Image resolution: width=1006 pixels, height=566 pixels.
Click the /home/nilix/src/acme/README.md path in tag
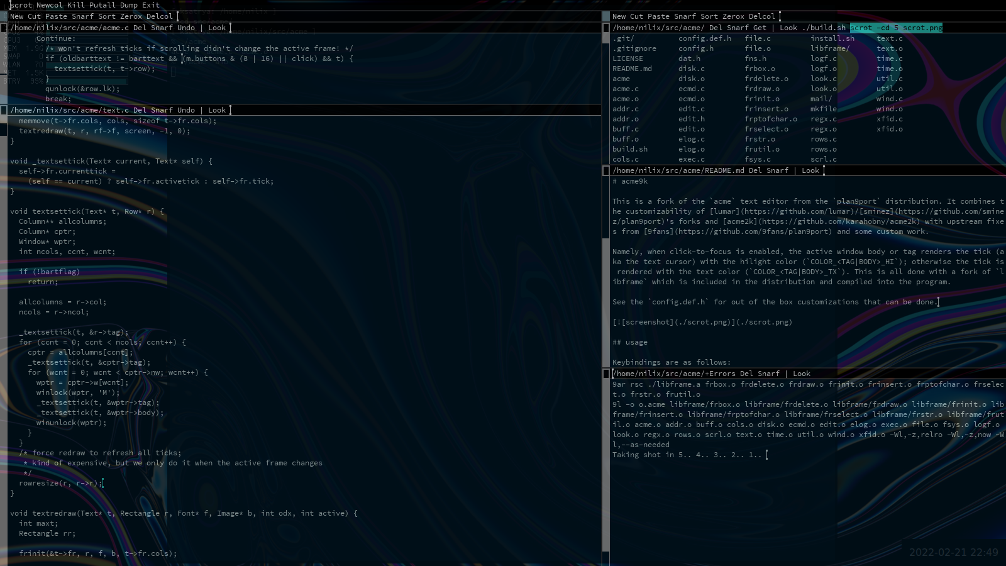coord(678,170)
